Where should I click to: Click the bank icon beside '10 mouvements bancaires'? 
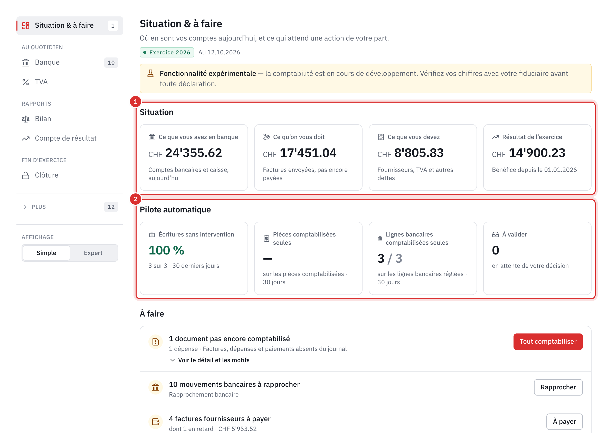pyautogui.click(x=156, y=387)
